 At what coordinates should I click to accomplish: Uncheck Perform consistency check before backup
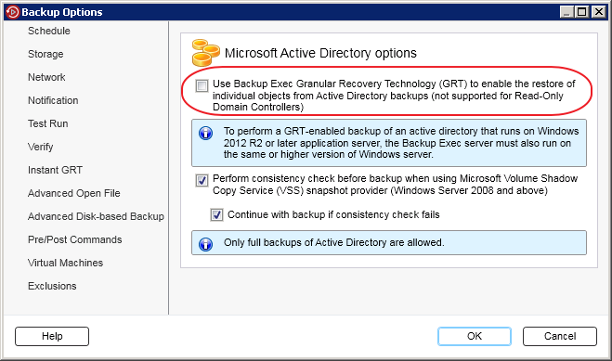pyautogui.click(x=202, y=180)
